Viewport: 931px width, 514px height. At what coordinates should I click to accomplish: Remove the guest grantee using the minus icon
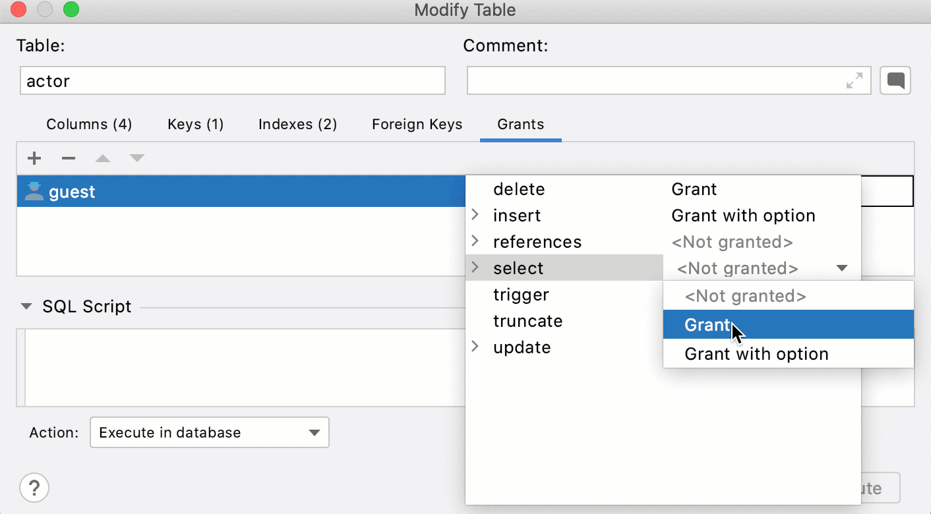coord(68,158)
